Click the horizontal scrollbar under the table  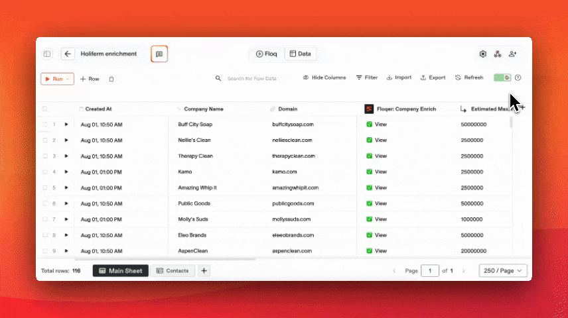point(165,259)
